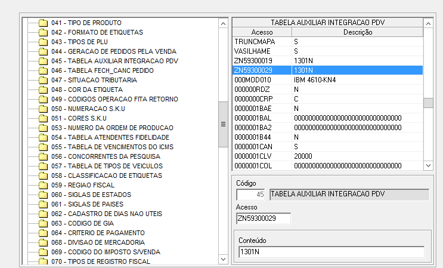Select the ZN59300019 row
Viewport: 443px width, 268px height.
coord(328,61)
